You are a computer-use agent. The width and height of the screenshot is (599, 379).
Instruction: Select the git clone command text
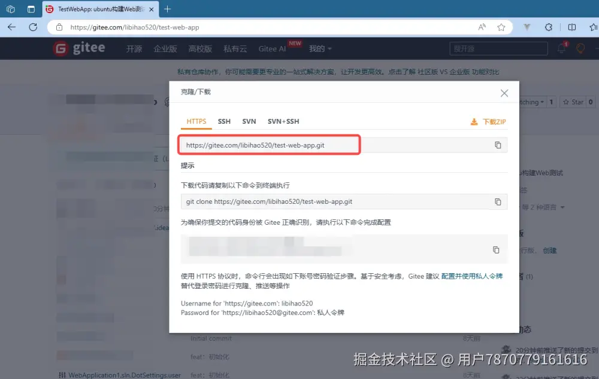pos(269,201)
